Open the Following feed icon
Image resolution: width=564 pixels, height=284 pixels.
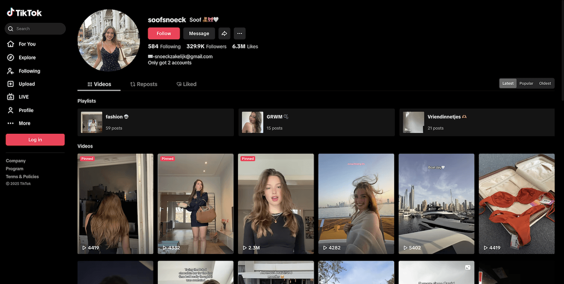tap(11, 71)
